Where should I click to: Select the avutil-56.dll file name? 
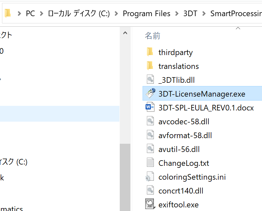point(179,149)
